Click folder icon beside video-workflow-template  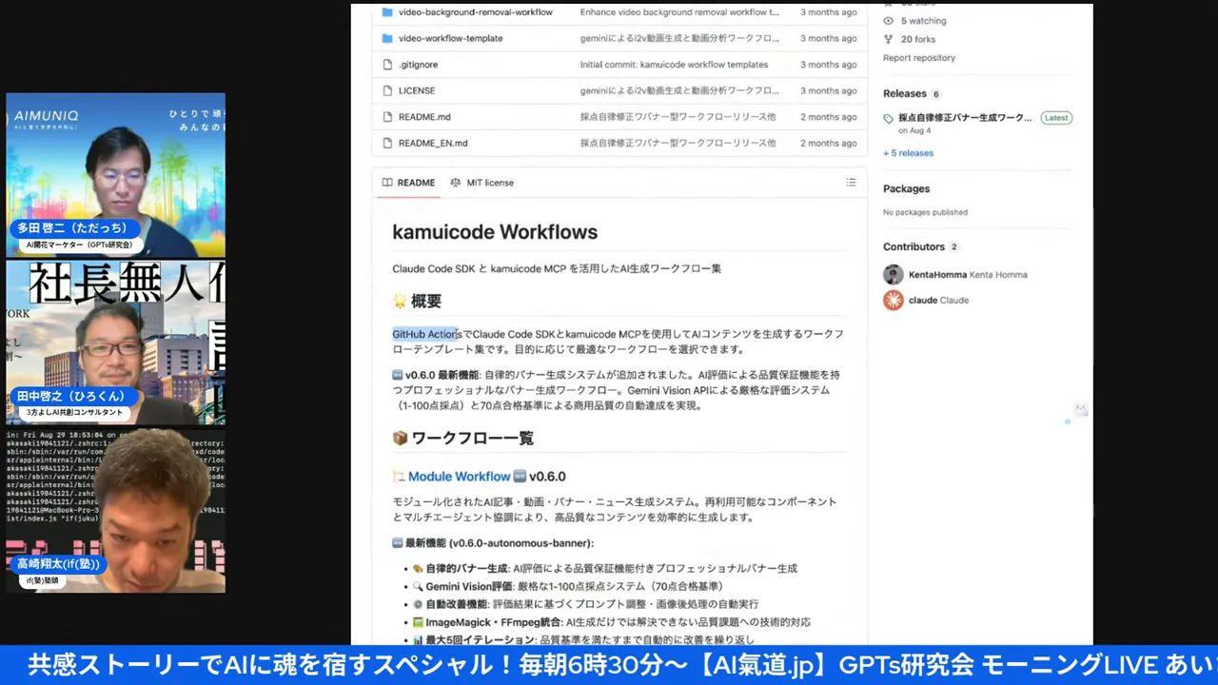387,38
